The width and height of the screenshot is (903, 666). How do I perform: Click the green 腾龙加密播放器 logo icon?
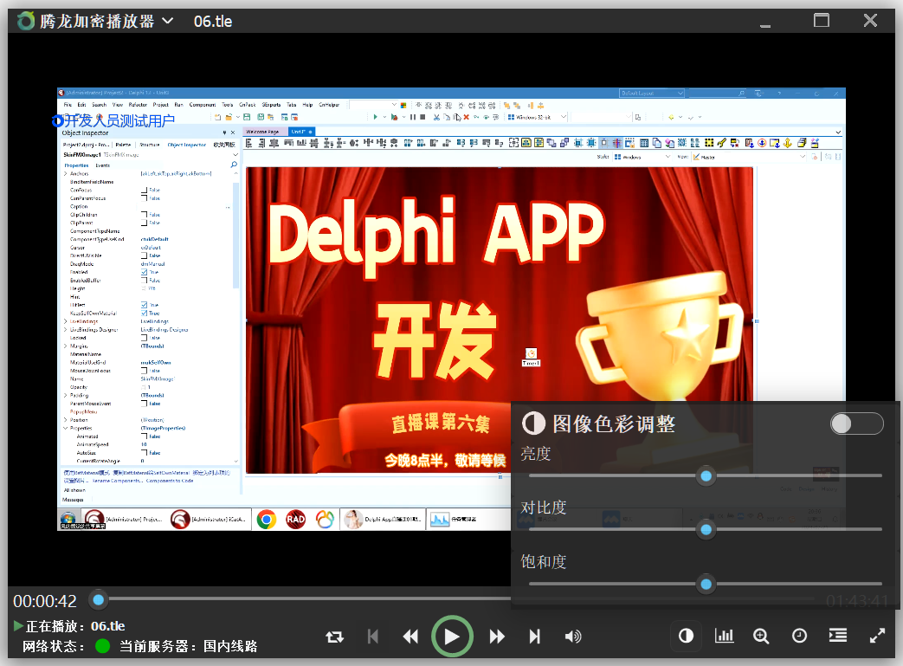pyautogui.click(x=25, y=22)
